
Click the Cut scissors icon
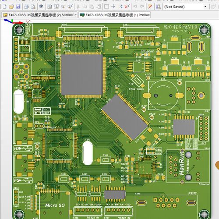(x=78, y=7)
